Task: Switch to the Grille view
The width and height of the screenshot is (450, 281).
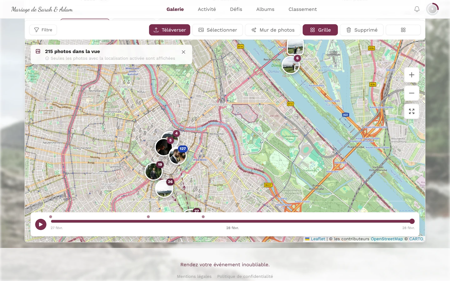Action: (x=320, y=30)
